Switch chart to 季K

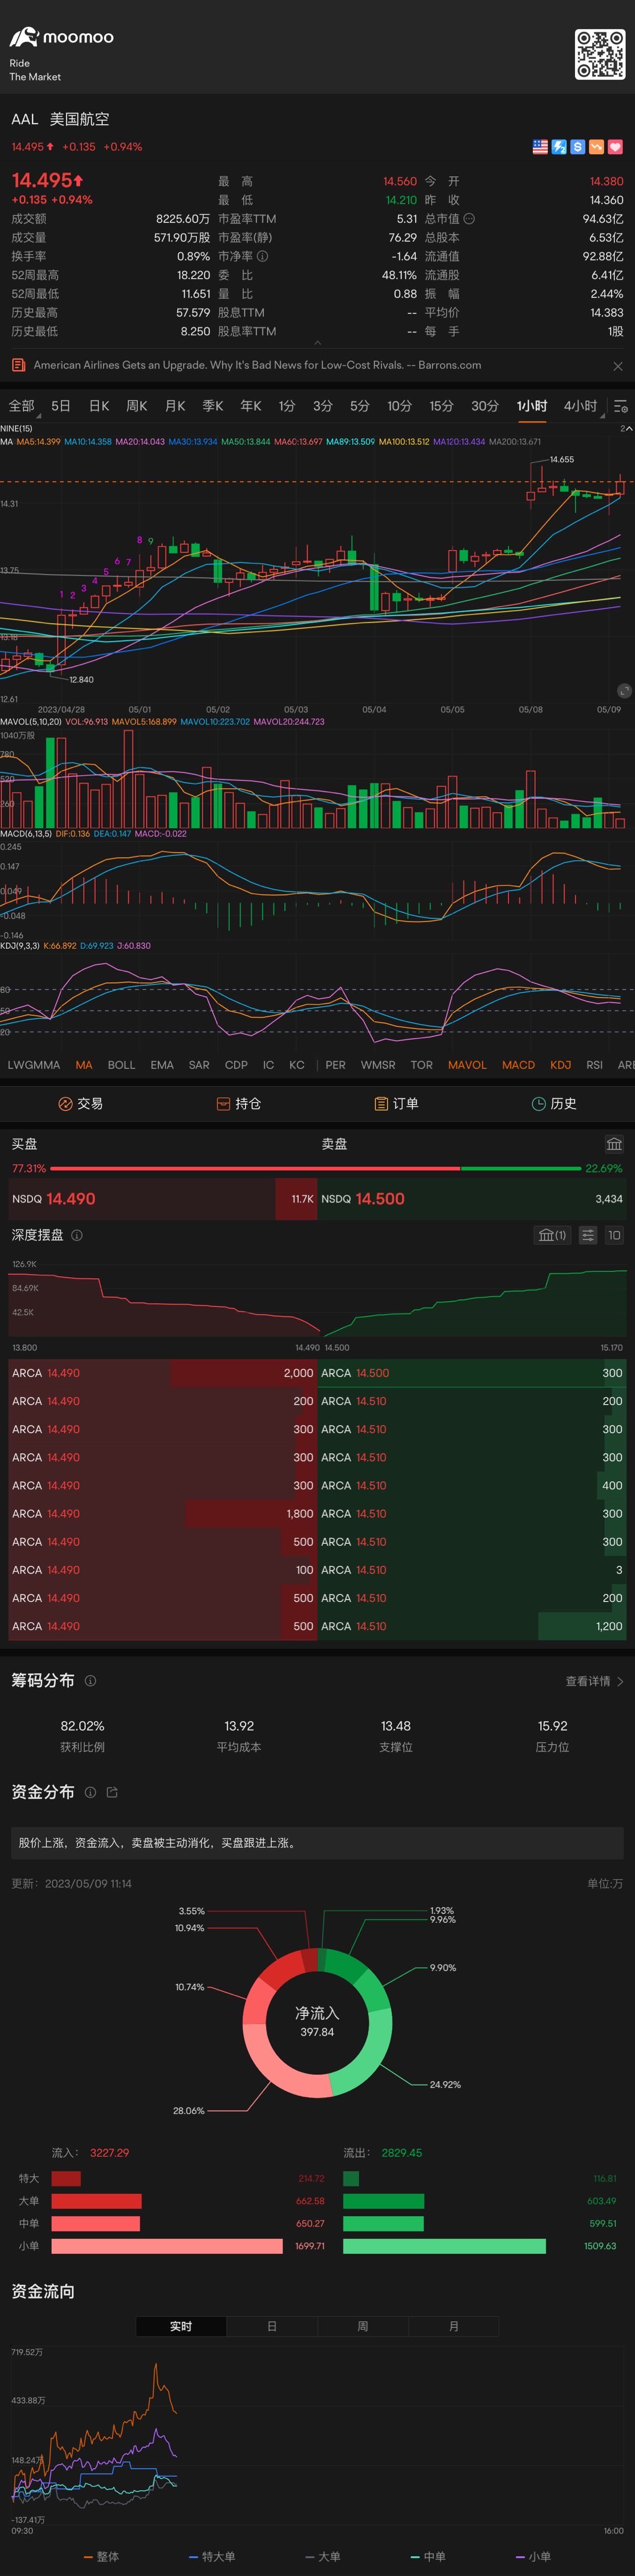pos(213,406)
